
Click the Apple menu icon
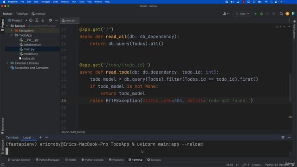coord(4,2)
